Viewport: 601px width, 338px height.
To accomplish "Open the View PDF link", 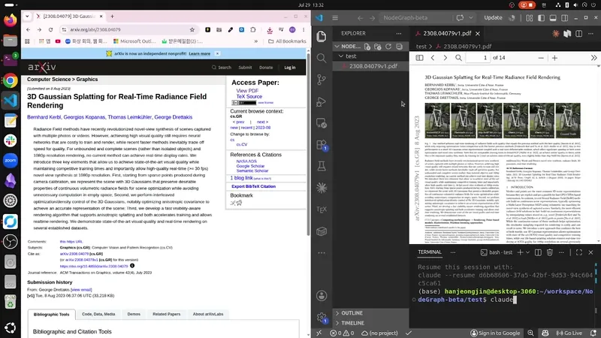I will 247,91.
